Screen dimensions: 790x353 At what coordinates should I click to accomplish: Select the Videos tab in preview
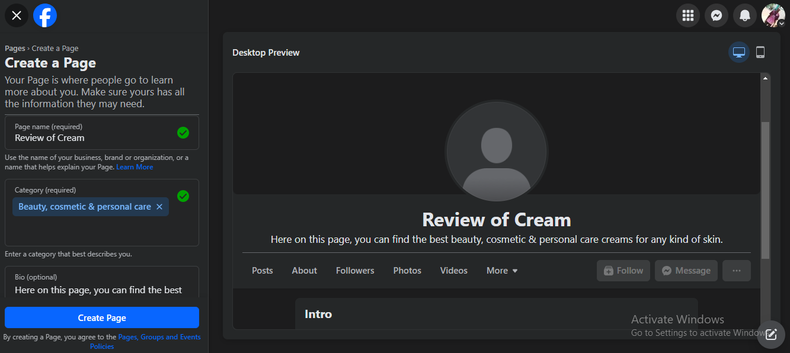(x=454, y=271)
